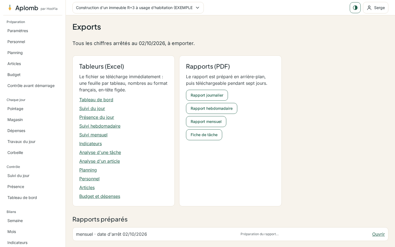Download Budget et dépenses spreadsheet
Image resolution: width=395 pixels, height=247 pixels.
click(100, 196)
